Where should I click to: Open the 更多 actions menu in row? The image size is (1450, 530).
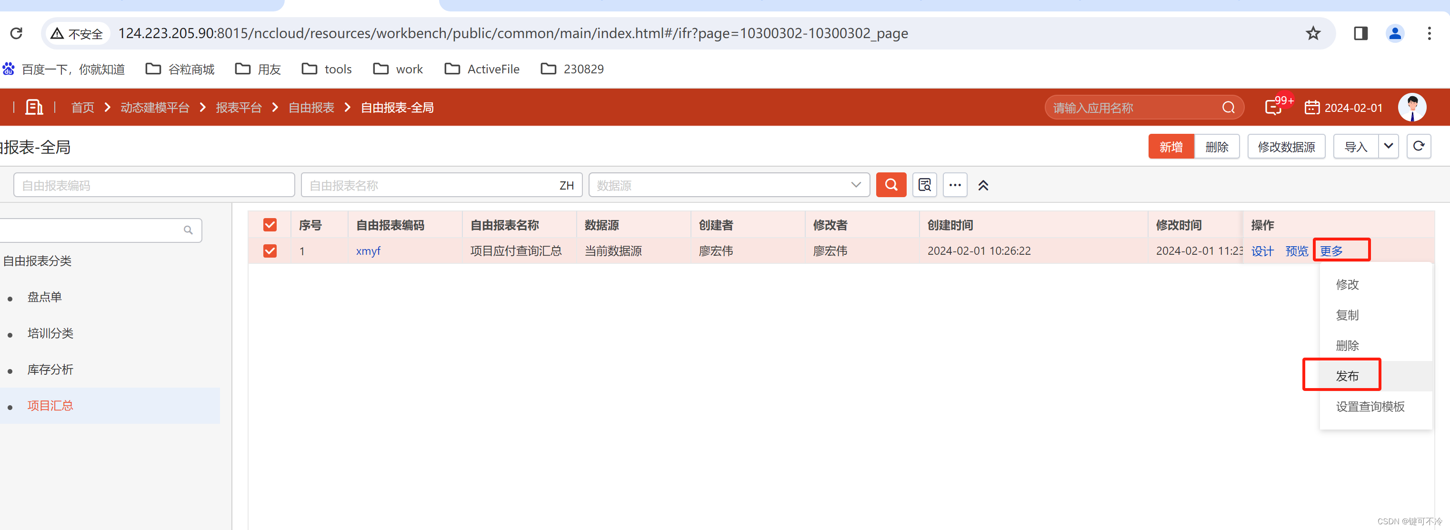(1331, 251)
